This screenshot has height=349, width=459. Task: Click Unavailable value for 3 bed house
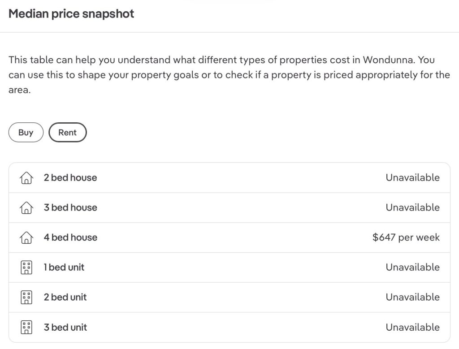pyautogui.click(x=412, y=208)
